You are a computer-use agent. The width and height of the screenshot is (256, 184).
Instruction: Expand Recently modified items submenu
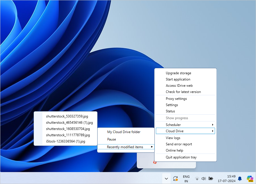(126, 147)
